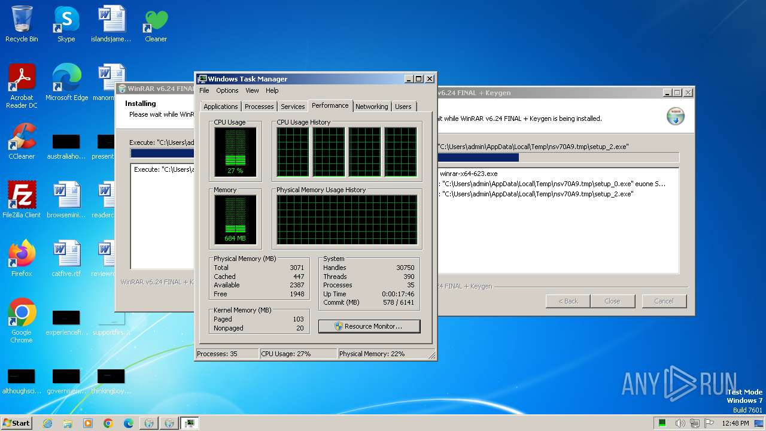Click CPU Usage: 27% status entry
766x431 pixels.
coord(298,354)
